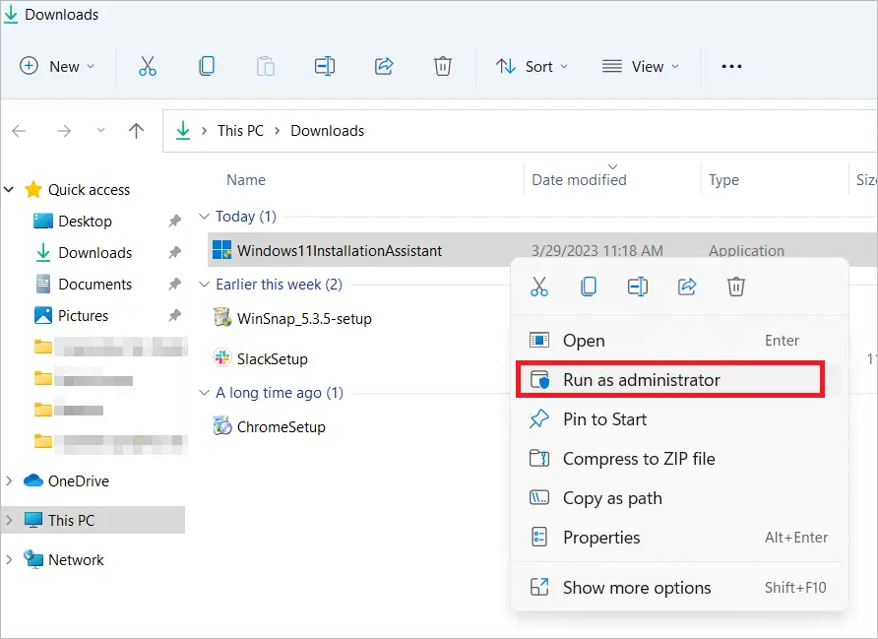Choose Copy as path
Screen dimensions: 878x639
[x=679, y=498]
